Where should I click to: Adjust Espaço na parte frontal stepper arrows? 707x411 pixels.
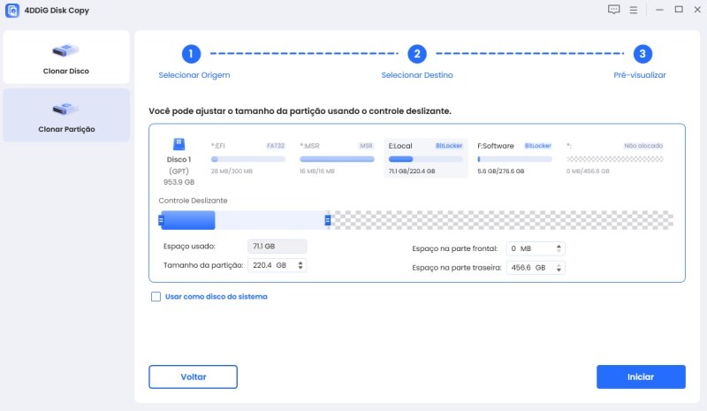tap(559, 248)
